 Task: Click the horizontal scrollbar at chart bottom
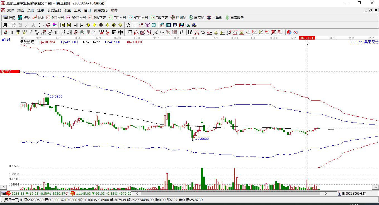click(x=231, y=193)
